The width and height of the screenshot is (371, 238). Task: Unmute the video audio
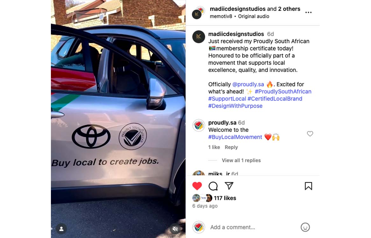click(175, 229)
